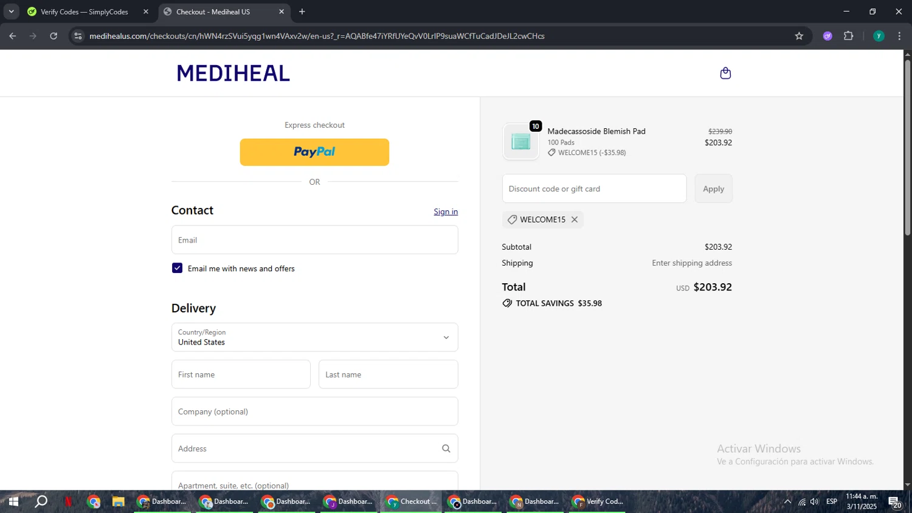The height and width of the screenshot is (513, 912).
Task: Open the Chrome three-dot menu
Action: click(x=899, y=36)
